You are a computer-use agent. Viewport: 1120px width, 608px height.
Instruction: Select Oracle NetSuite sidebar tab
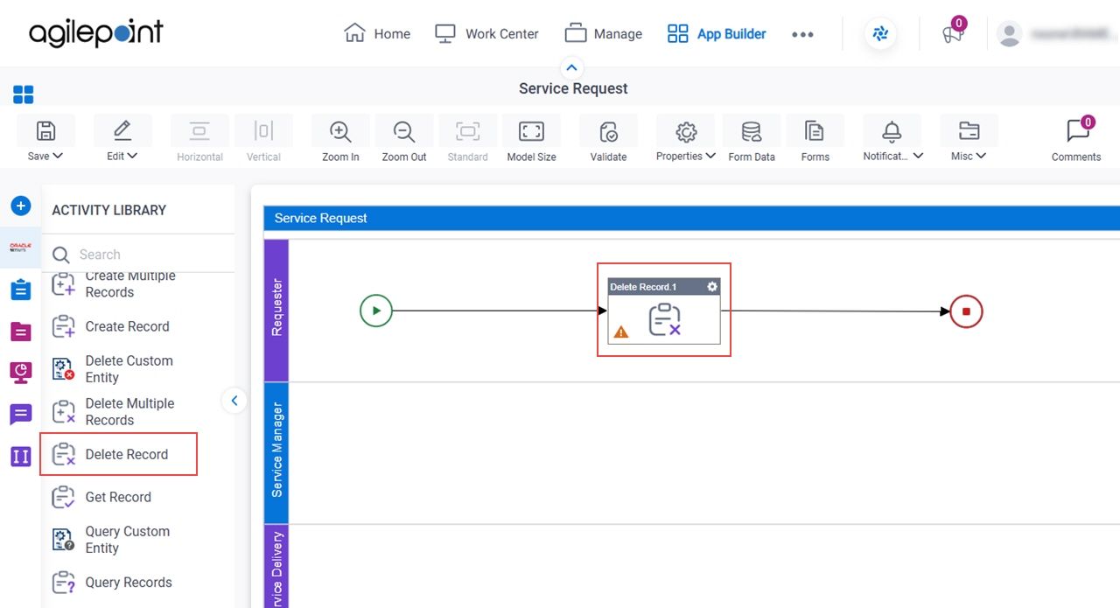coord(21,248)
